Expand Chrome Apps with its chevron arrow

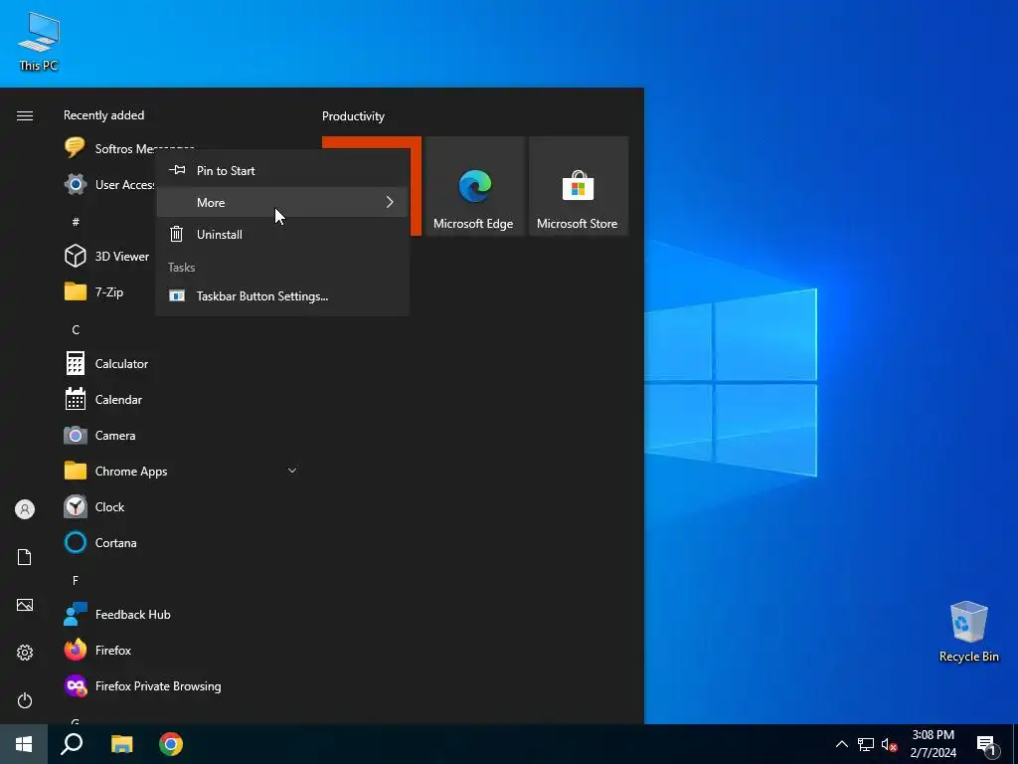(x=292, y=471)
